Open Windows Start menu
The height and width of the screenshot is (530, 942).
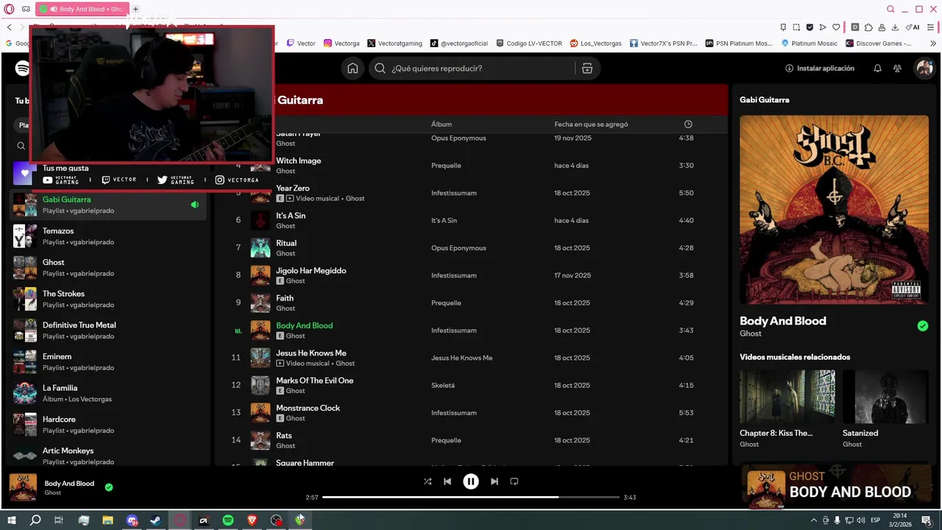[x=11, y=520]
